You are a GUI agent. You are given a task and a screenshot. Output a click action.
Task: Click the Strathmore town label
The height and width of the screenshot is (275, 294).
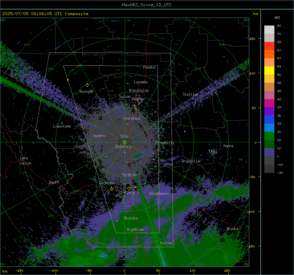pyautogui.click(x=159, y=194)
